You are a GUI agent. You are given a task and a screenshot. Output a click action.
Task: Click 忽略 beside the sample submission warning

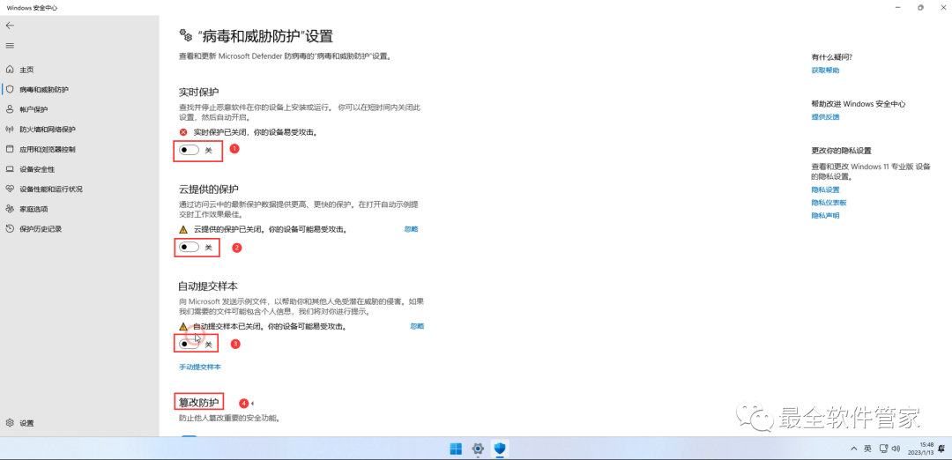(x=417, y=326)
